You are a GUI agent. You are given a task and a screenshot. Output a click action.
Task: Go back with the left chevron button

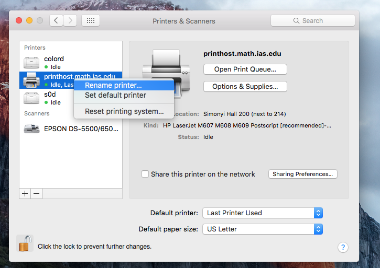56,20
